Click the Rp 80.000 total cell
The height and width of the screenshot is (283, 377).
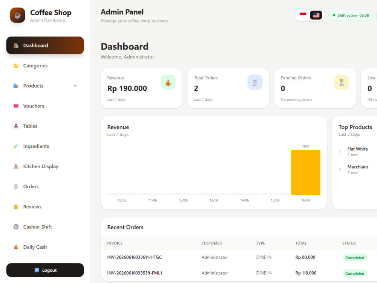[x=305, y=257]
